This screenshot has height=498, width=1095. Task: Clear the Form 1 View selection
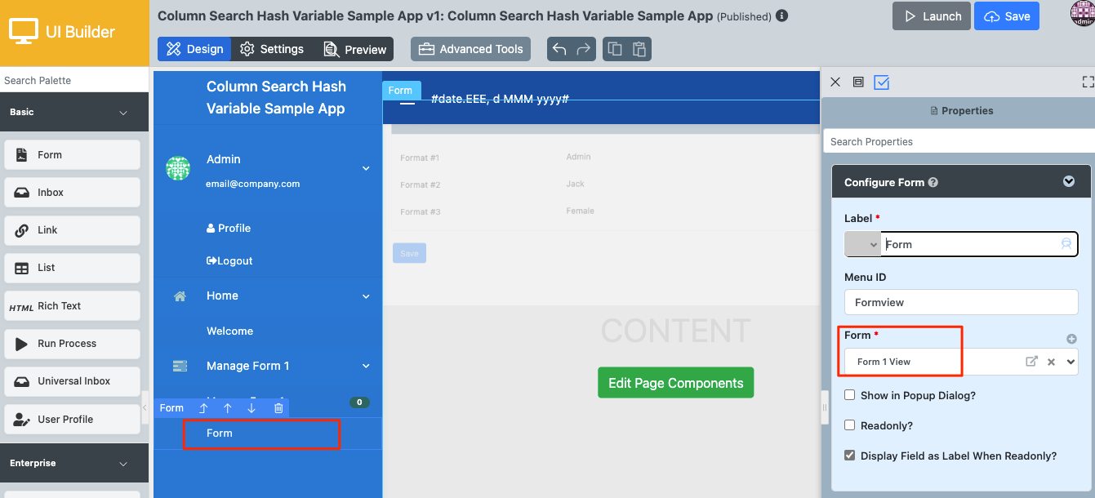(x=1052, y=362)
